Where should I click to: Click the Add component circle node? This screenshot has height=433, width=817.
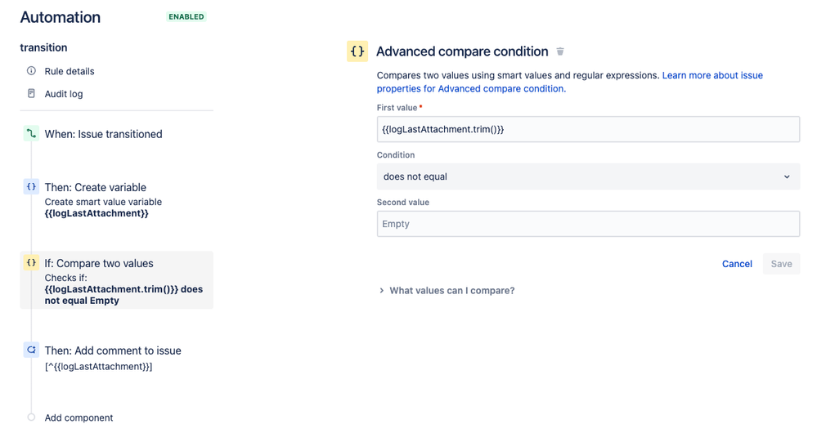click(31, 417)
